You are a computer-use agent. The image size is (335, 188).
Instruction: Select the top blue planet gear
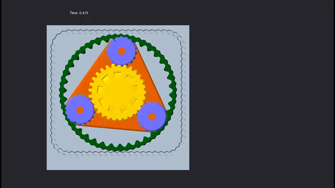click(x=121, y=51)
